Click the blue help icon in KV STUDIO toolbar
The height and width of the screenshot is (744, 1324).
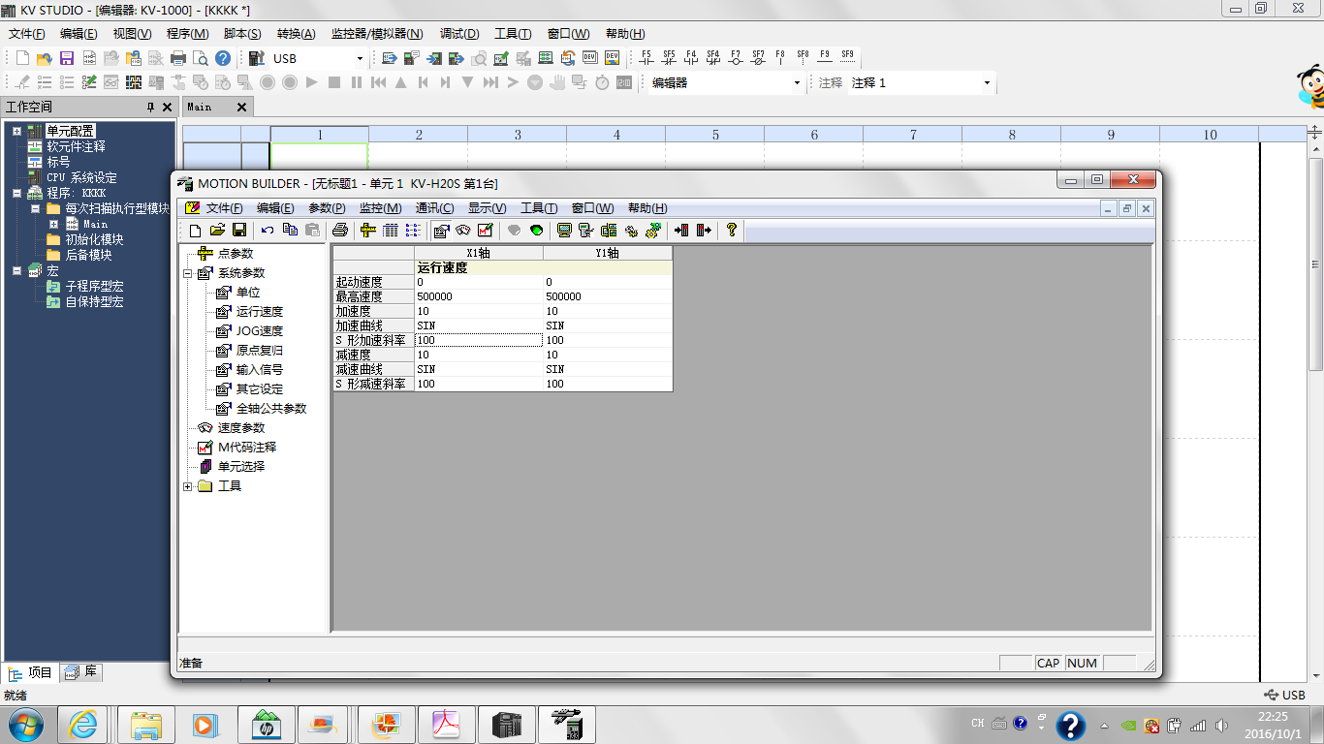[x=223, y=58]
